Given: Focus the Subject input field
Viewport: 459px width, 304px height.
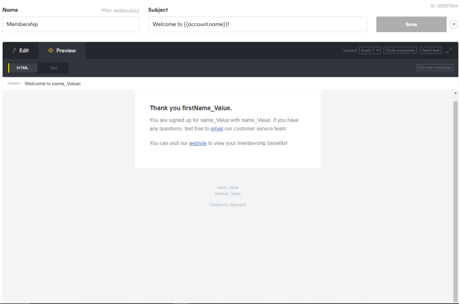Looking at the screenshot, I should tap(258, 25).
